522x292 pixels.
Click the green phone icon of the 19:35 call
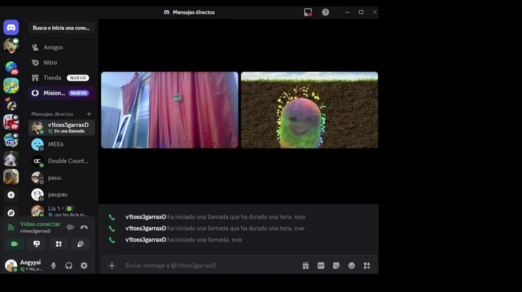point(112,240)
